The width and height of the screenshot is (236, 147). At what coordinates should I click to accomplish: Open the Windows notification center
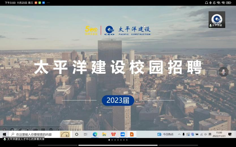click(230, 135)
